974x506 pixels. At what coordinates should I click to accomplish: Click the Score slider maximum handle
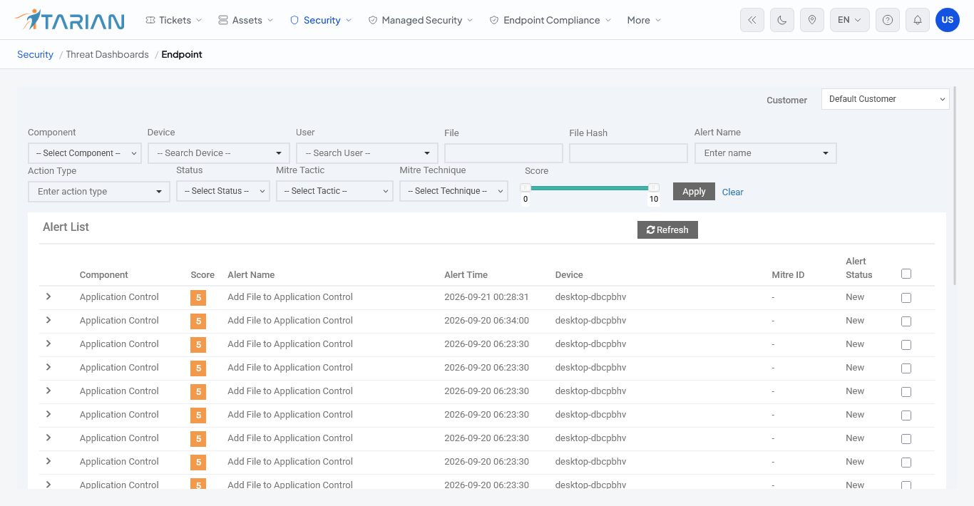click(x=654, y=187)
